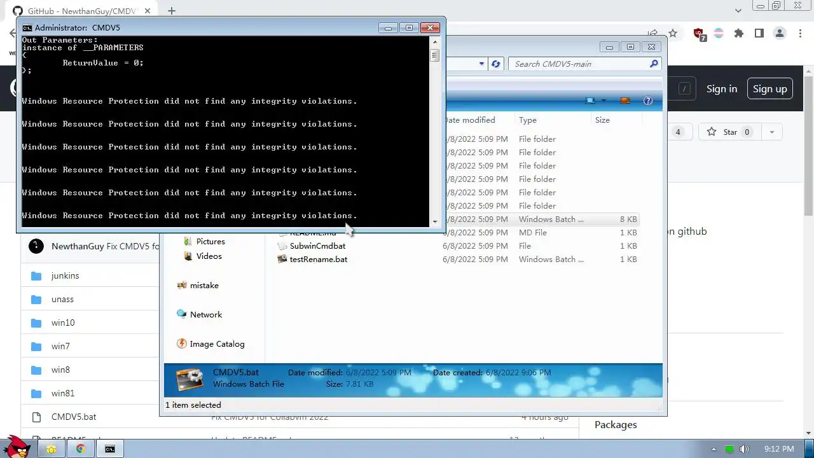Screen dimensions: 814x458
Task: Sort by the Type column header
Action: point(528,120)
